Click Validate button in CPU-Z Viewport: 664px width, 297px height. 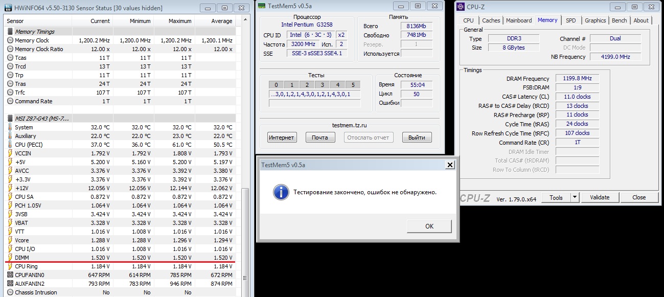click(600, 197)
